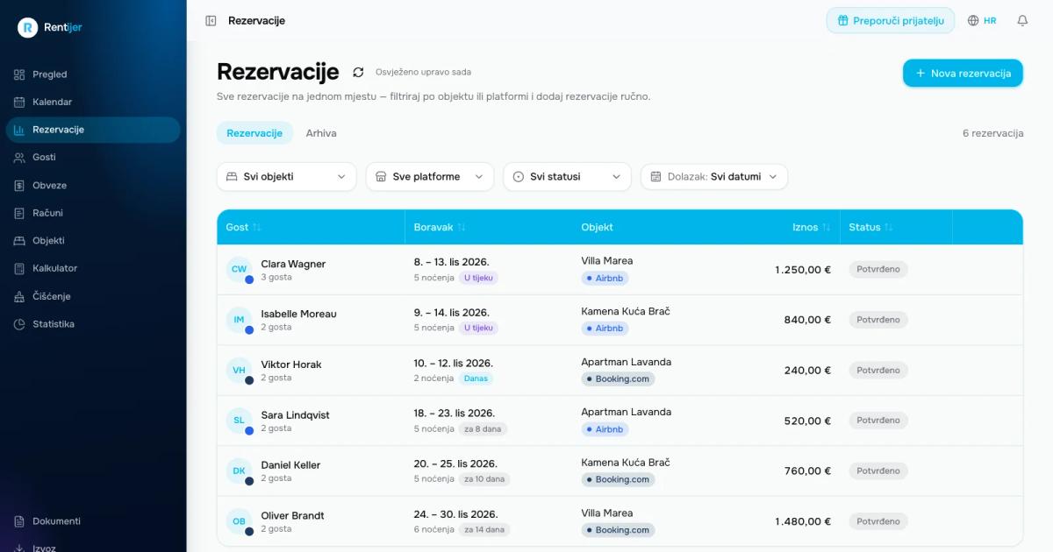Viewport: 1053px width, 552px height.
Task: Click Clara Wagner's CW avatar
Action: [239, 269]
